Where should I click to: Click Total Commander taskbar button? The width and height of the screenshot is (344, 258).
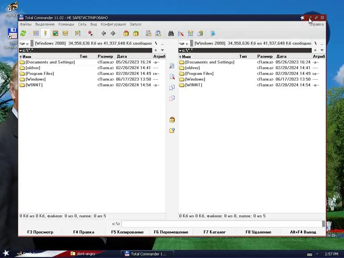pyautogui.click(x=147, y=254)
